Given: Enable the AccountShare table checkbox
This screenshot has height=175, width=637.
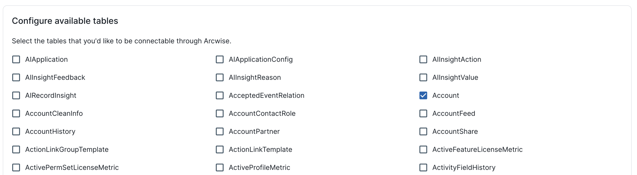Looking at the screenshot, I should [423, 131].
